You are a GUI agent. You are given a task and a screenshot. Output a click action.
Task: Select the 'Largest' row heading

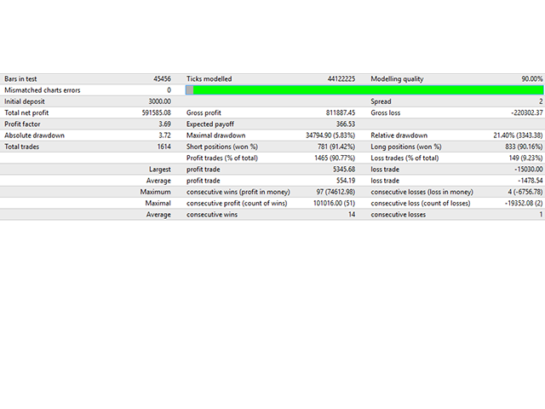[160, 170]
